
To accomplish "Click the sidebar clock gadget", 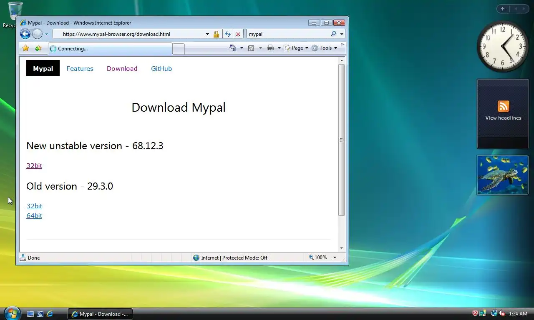I will [503, 46].
